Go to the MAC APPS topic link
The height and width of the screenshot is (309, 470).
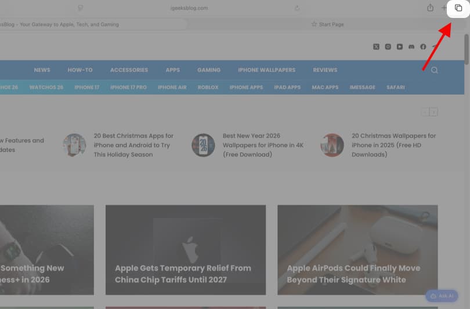[325, 88]
